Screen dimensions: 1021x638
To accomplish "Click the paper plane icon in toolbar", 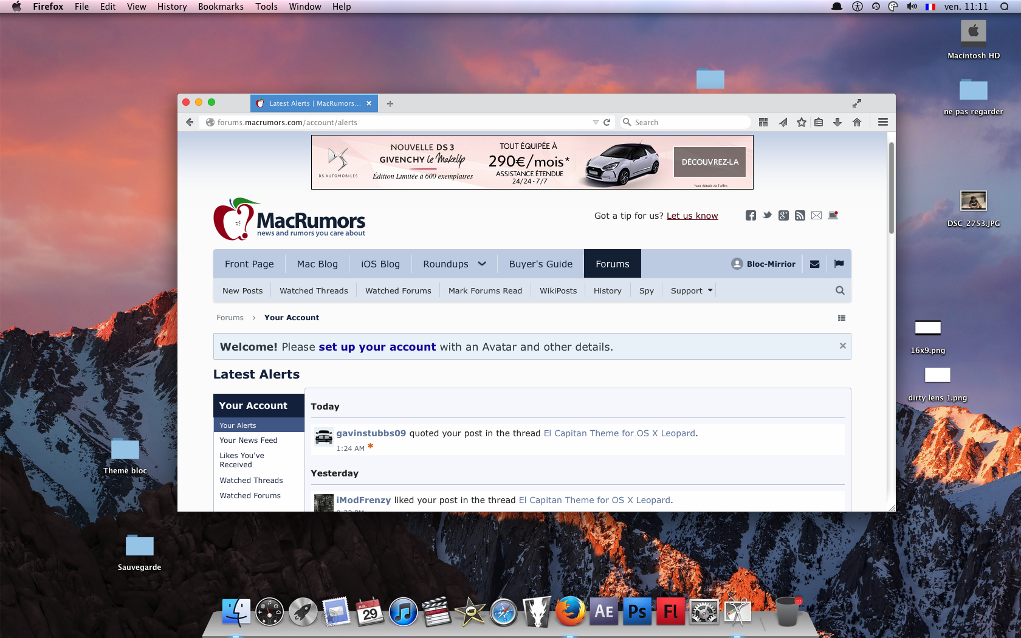I will [x=783, y=122].
